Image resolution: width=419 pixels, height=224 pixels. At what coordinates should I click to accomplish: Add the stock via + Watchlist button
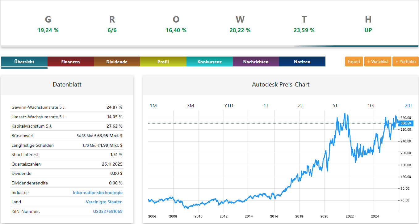378,61
